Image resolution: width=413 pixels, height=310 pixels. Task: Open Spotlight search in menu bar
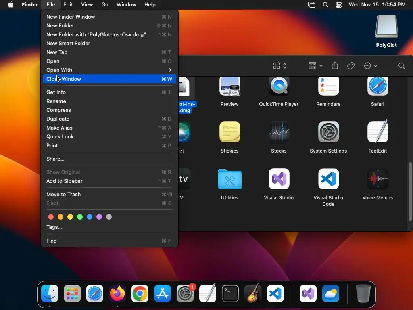325,5
